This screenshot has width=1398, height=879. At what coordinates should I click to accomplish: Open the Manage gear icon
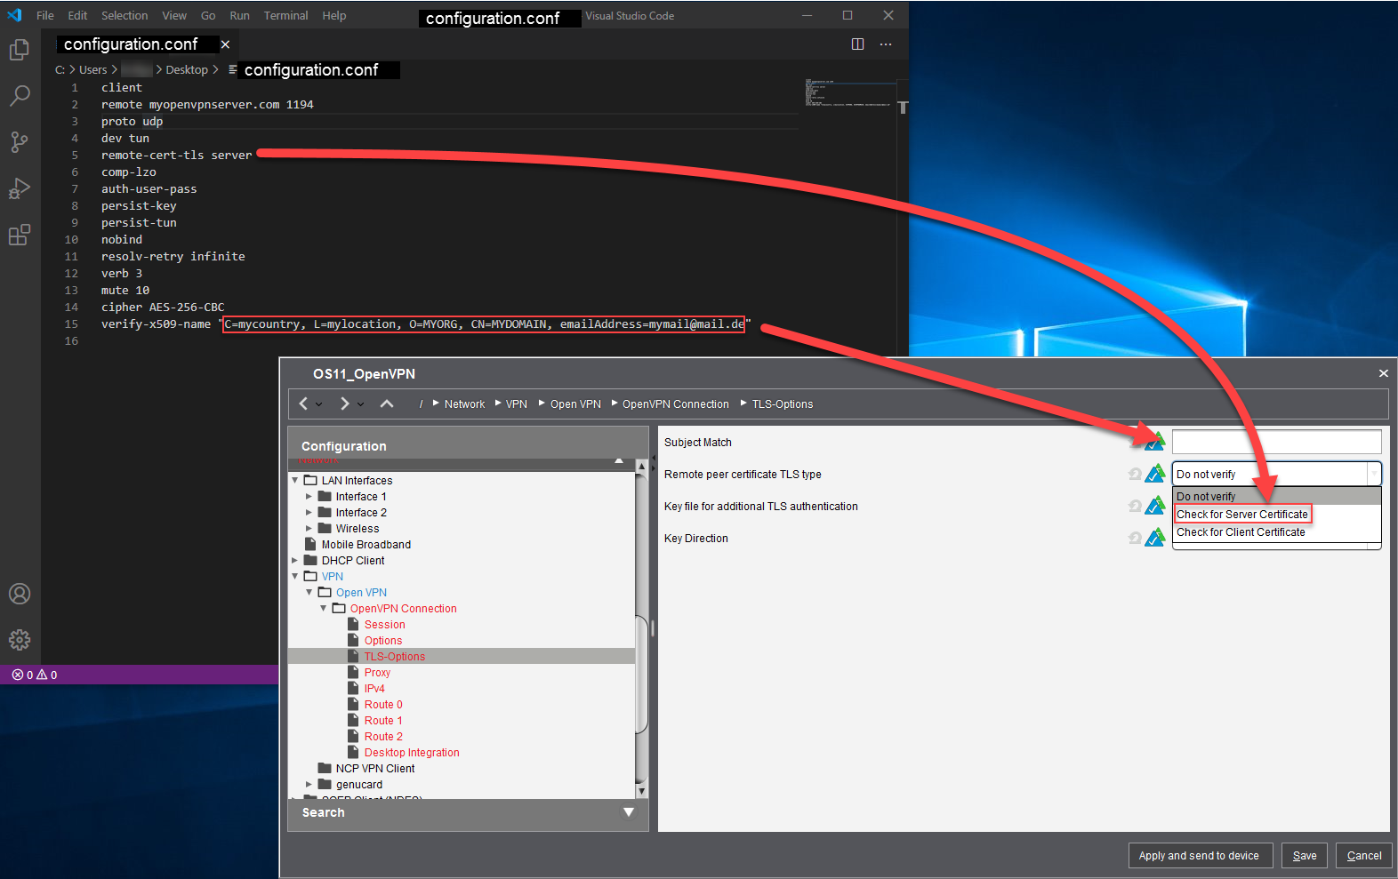[x=20, y=639]
